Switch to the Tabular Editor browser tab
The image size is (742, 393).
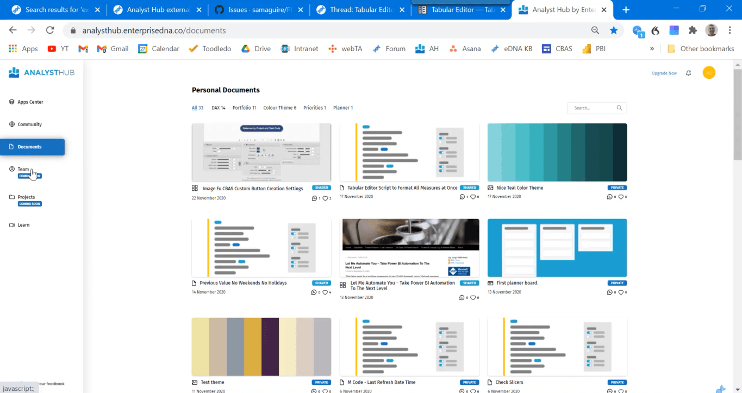coord(461,10)
